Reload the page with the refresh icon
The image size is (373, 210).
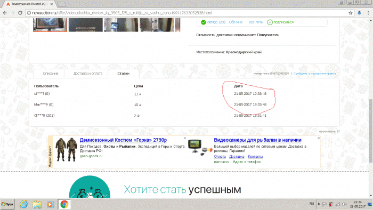[x=20, y=13]
